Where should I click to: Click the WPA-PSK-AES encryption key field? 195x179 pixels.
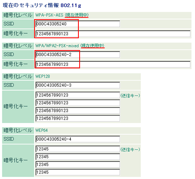coord(113,34)
